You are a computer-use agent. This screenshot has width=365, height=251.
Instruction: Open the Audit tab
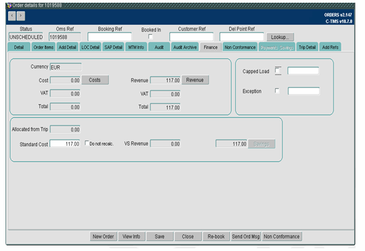click(159, 47)
